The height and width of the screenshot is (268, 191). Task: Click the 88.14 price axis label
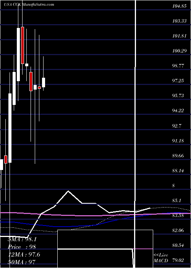coord(178,171)
